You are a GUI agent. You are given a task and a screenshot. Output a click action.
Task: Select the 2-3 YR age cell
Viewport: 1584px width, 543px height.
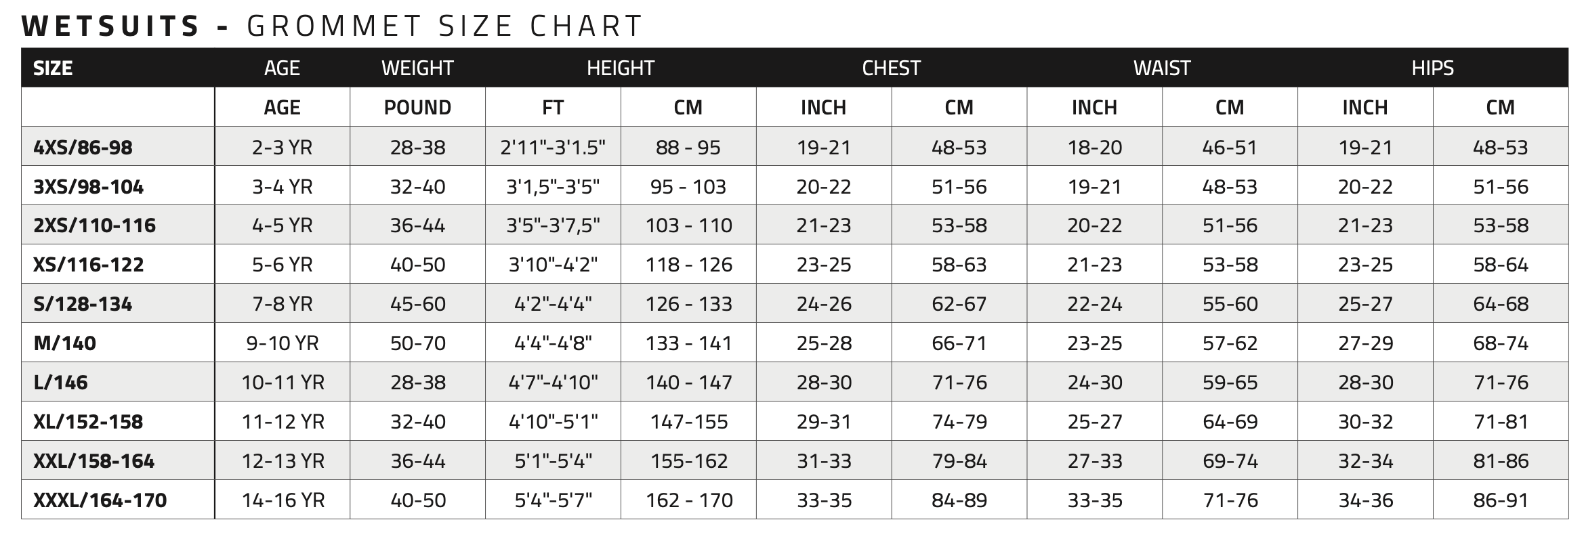(x=282, y=147)
